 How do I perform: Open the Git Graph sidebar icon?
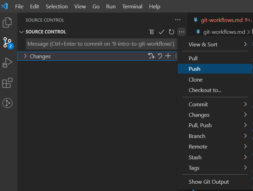[7, 103]
